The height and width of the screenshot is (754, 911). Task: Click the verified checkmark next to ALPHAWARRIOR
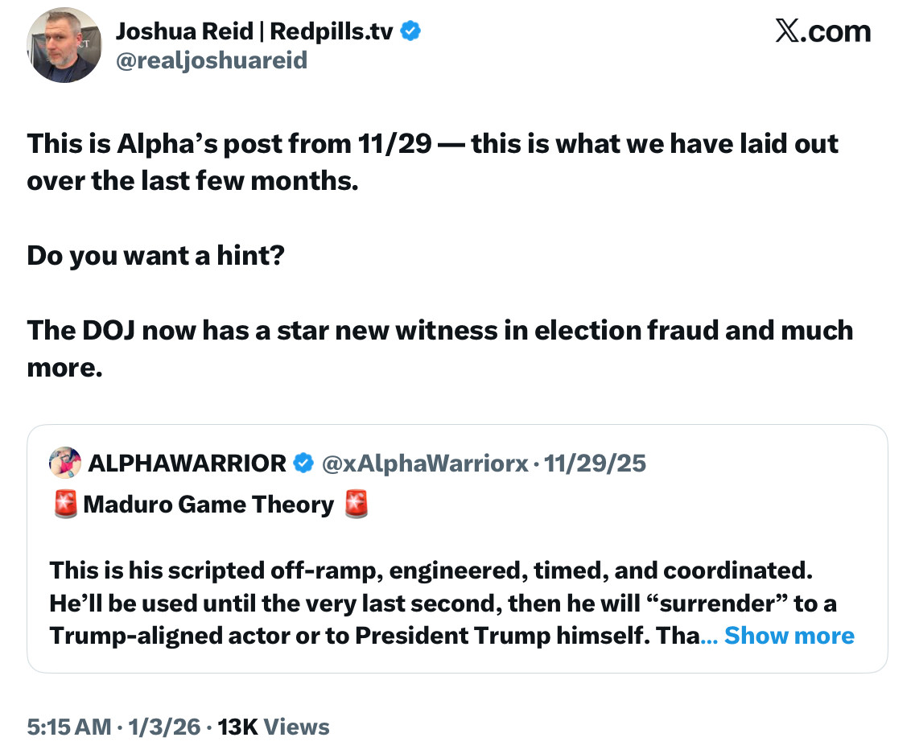(x=303, y=463)
